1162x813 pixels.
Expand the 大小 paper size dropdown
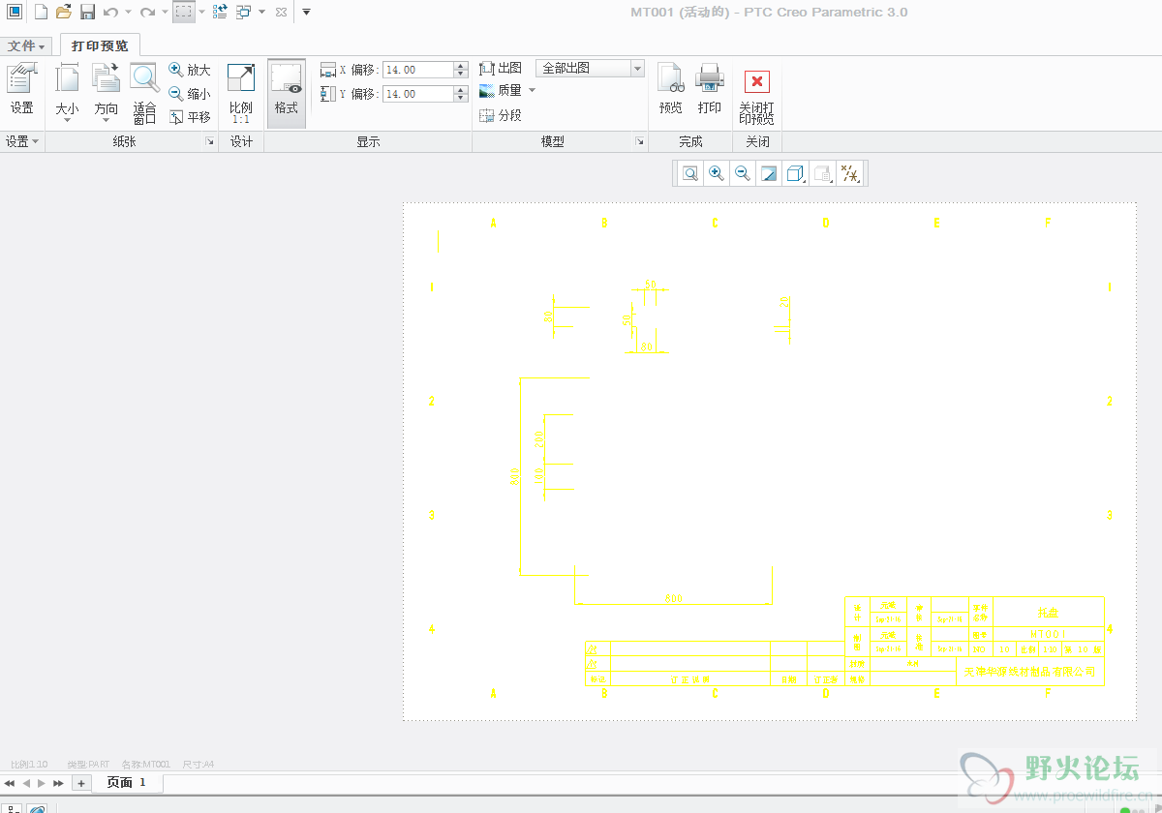point(67,92)
